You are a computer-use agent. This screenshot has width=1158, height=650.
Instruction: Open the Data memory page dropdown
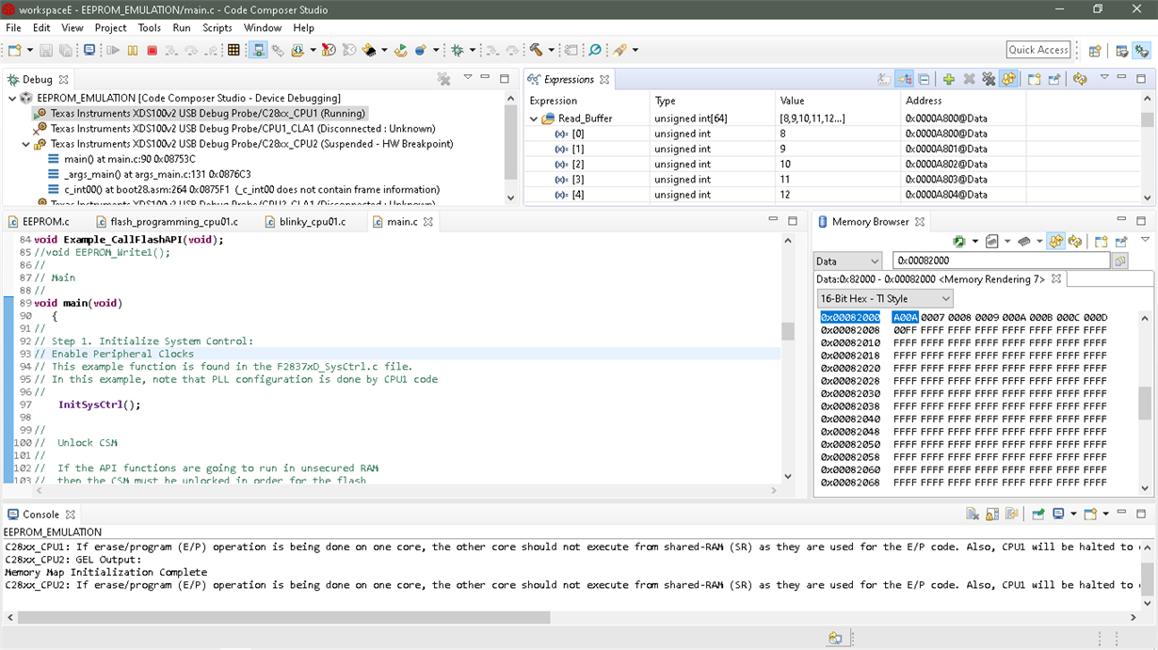[847, 261]
